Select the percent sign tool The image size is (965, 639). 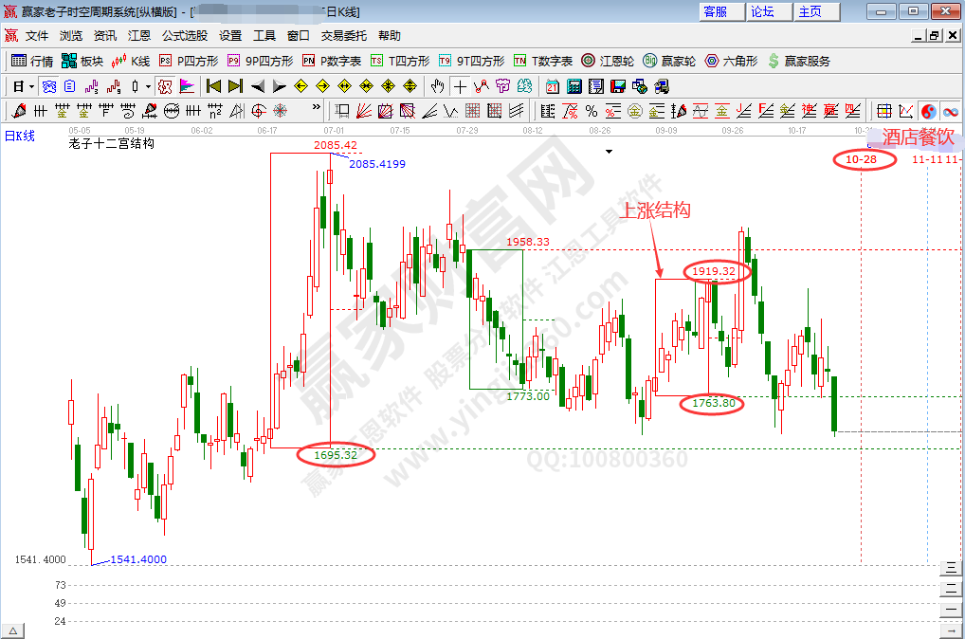click(592, 111)
